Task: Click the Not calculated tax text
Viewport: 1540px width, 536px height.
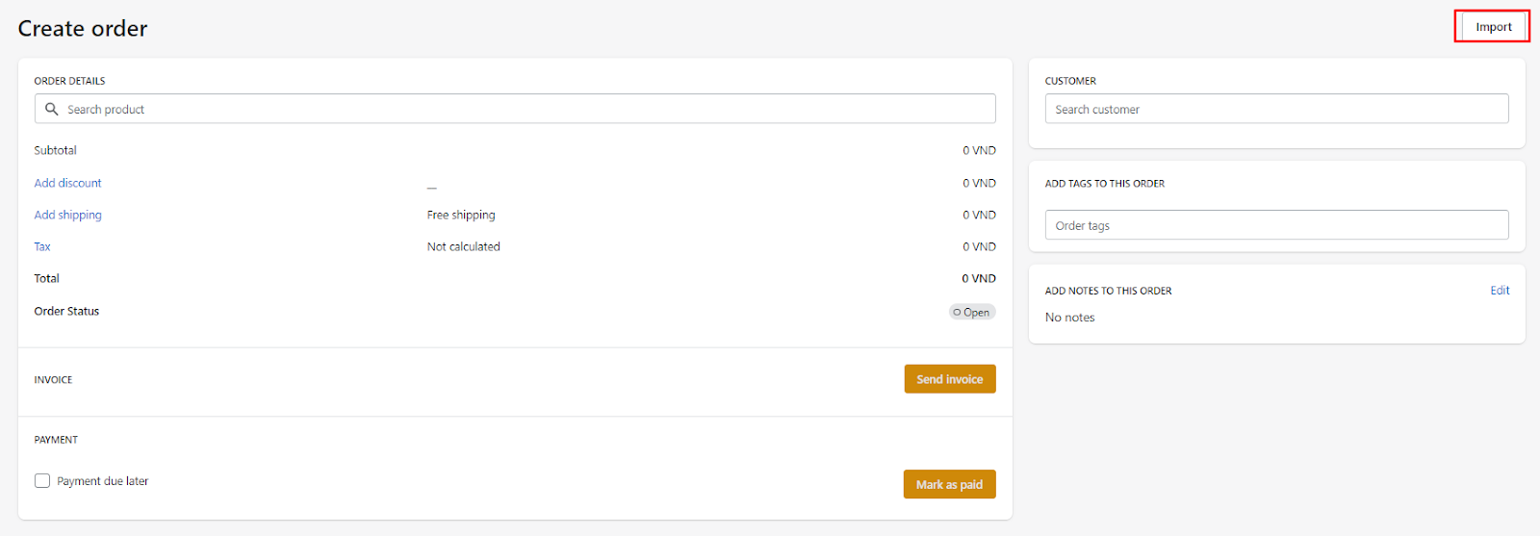Action: click(x=463, y=246)
